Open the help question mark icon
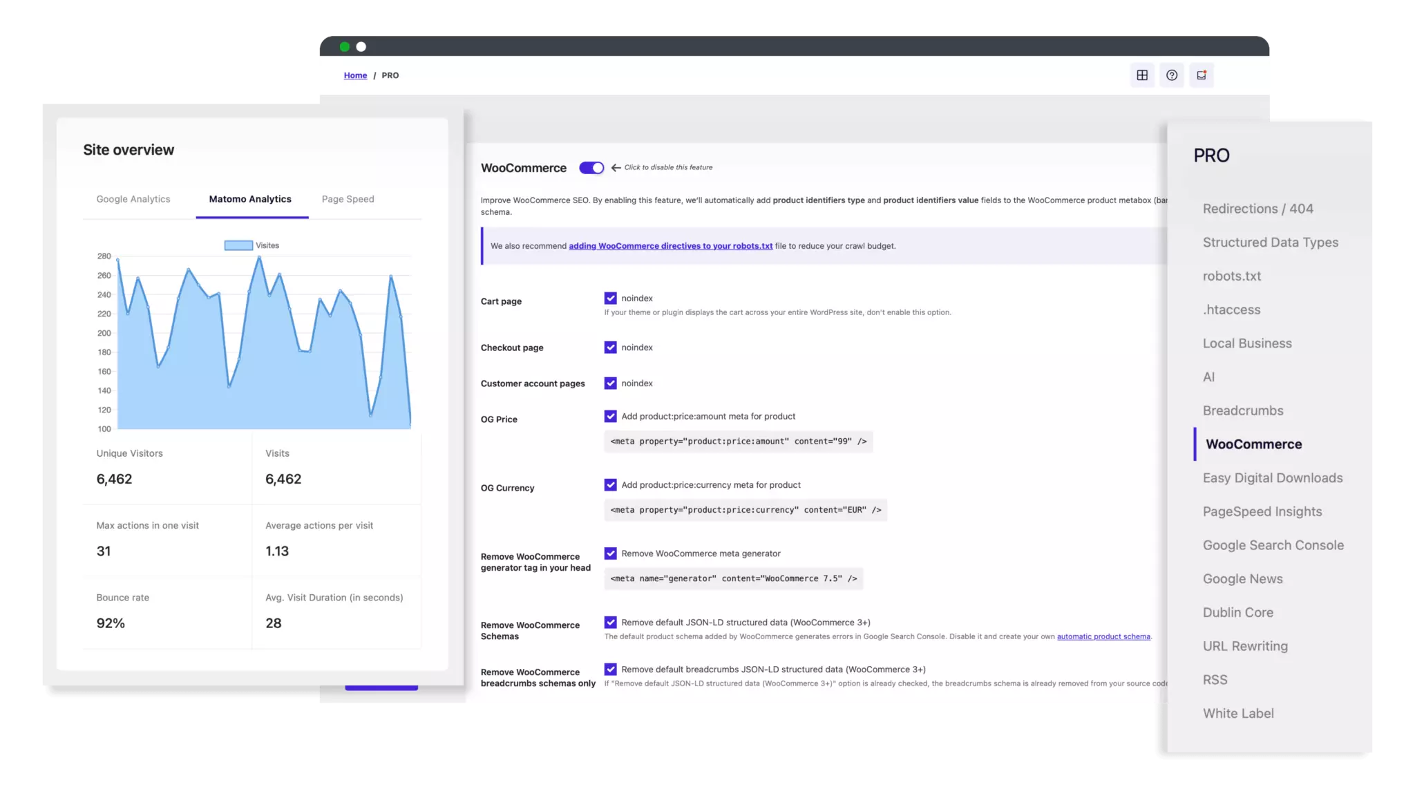The image size is (1415, 796). pyautogui.click(x=1172, y=75)
